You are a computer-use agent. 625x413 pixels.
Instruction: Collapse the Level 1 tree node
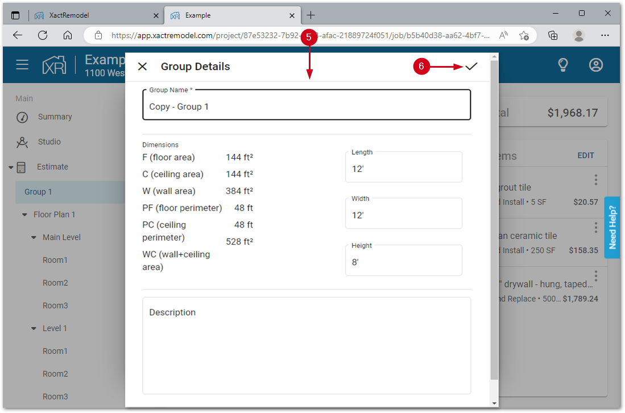[34, 328]
